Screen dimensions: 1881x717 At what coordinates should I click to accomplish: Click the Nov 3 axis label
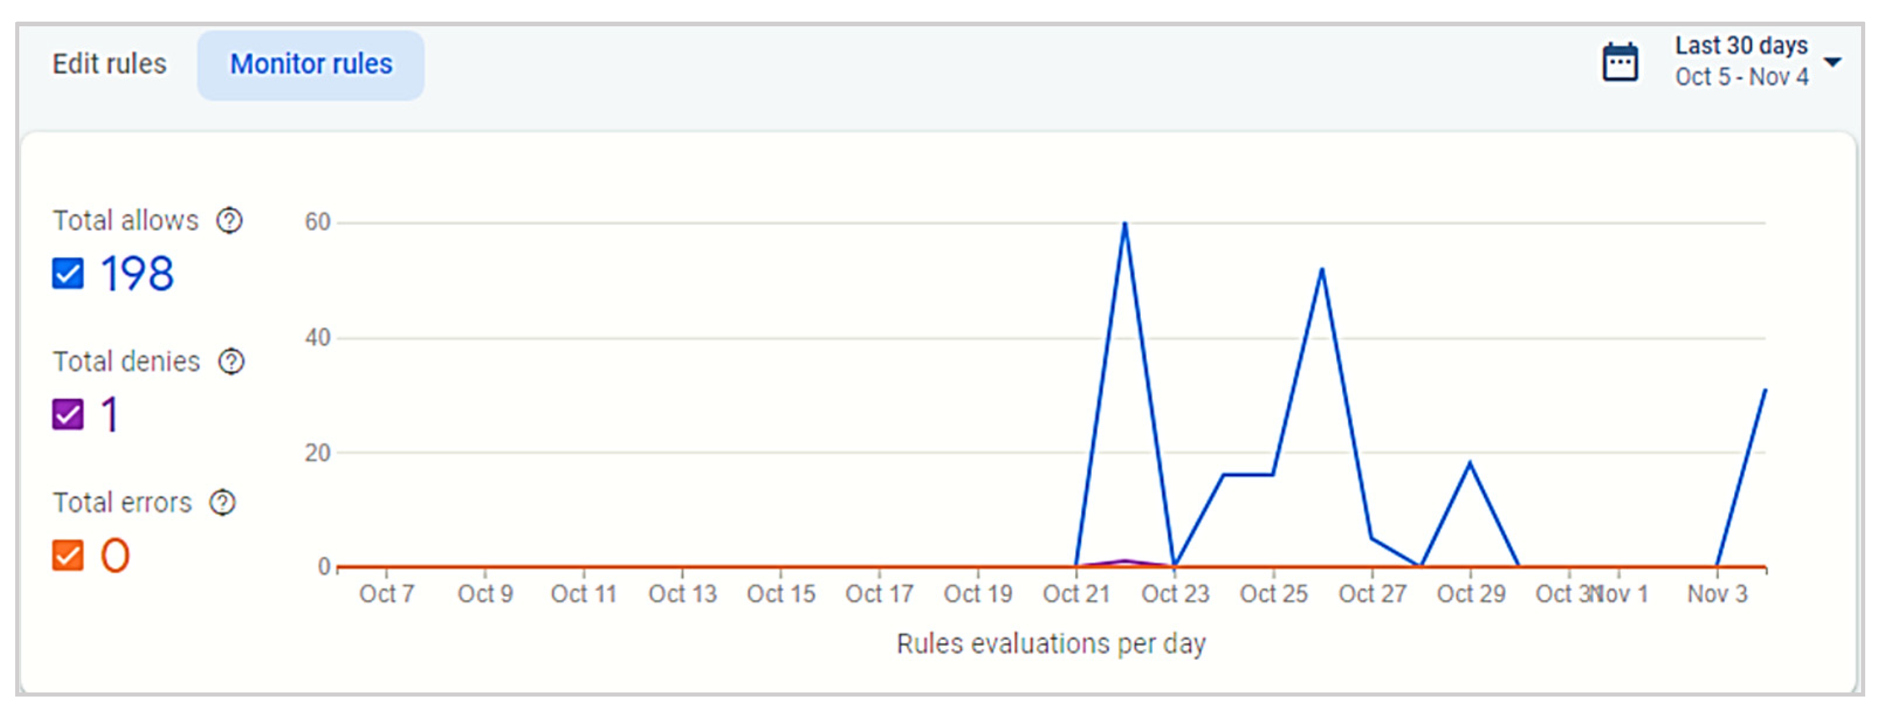point(1717,594)
